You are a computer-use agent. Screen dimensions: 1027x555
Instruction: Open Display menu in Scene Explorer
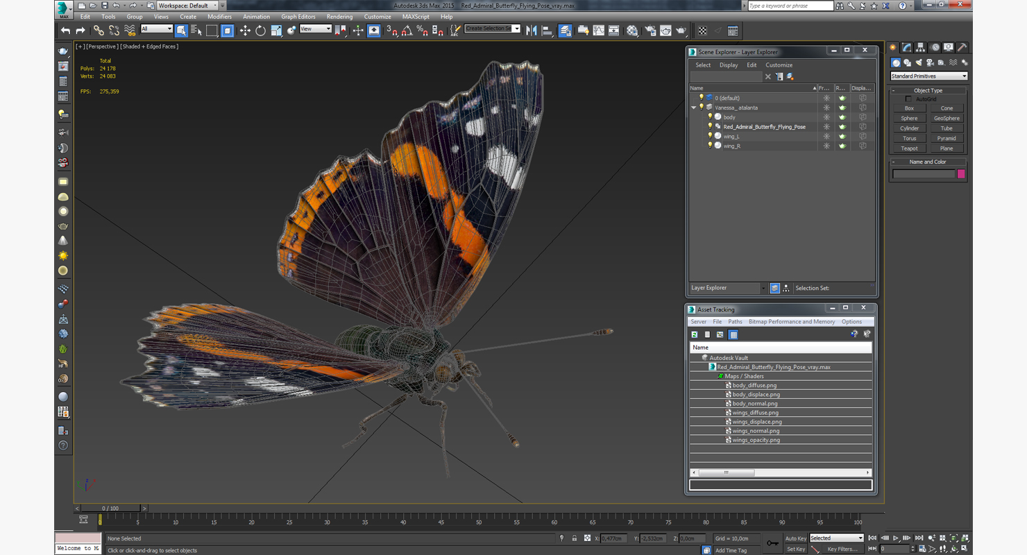pos(729,65)
